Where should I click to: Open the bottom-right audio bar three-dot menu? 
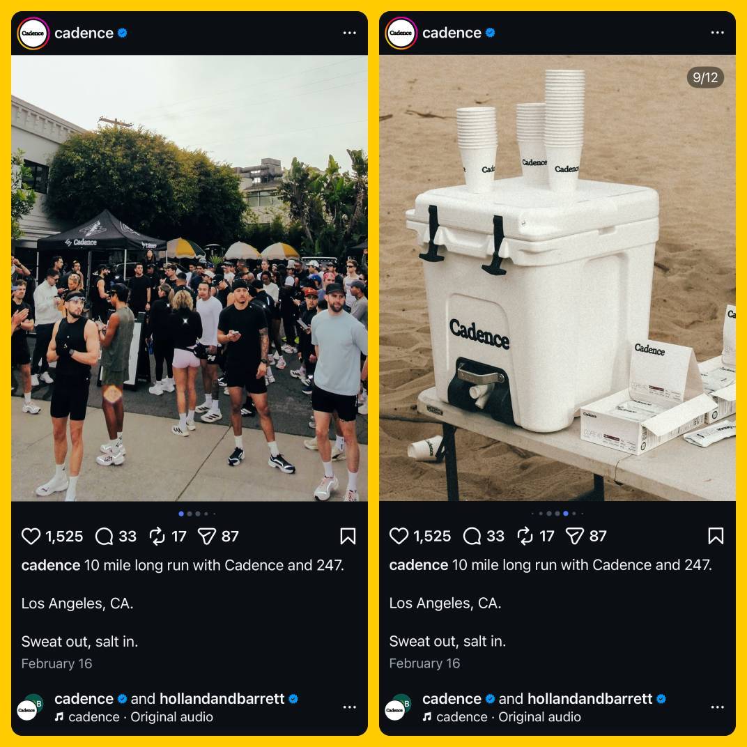click(717, 707)
